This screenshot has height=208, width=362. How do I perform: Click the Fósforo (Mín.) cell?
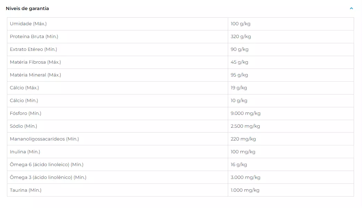click(118, 113)
